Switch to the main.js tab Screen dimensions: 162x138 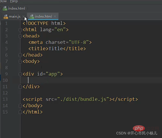(x=14, y=16)
